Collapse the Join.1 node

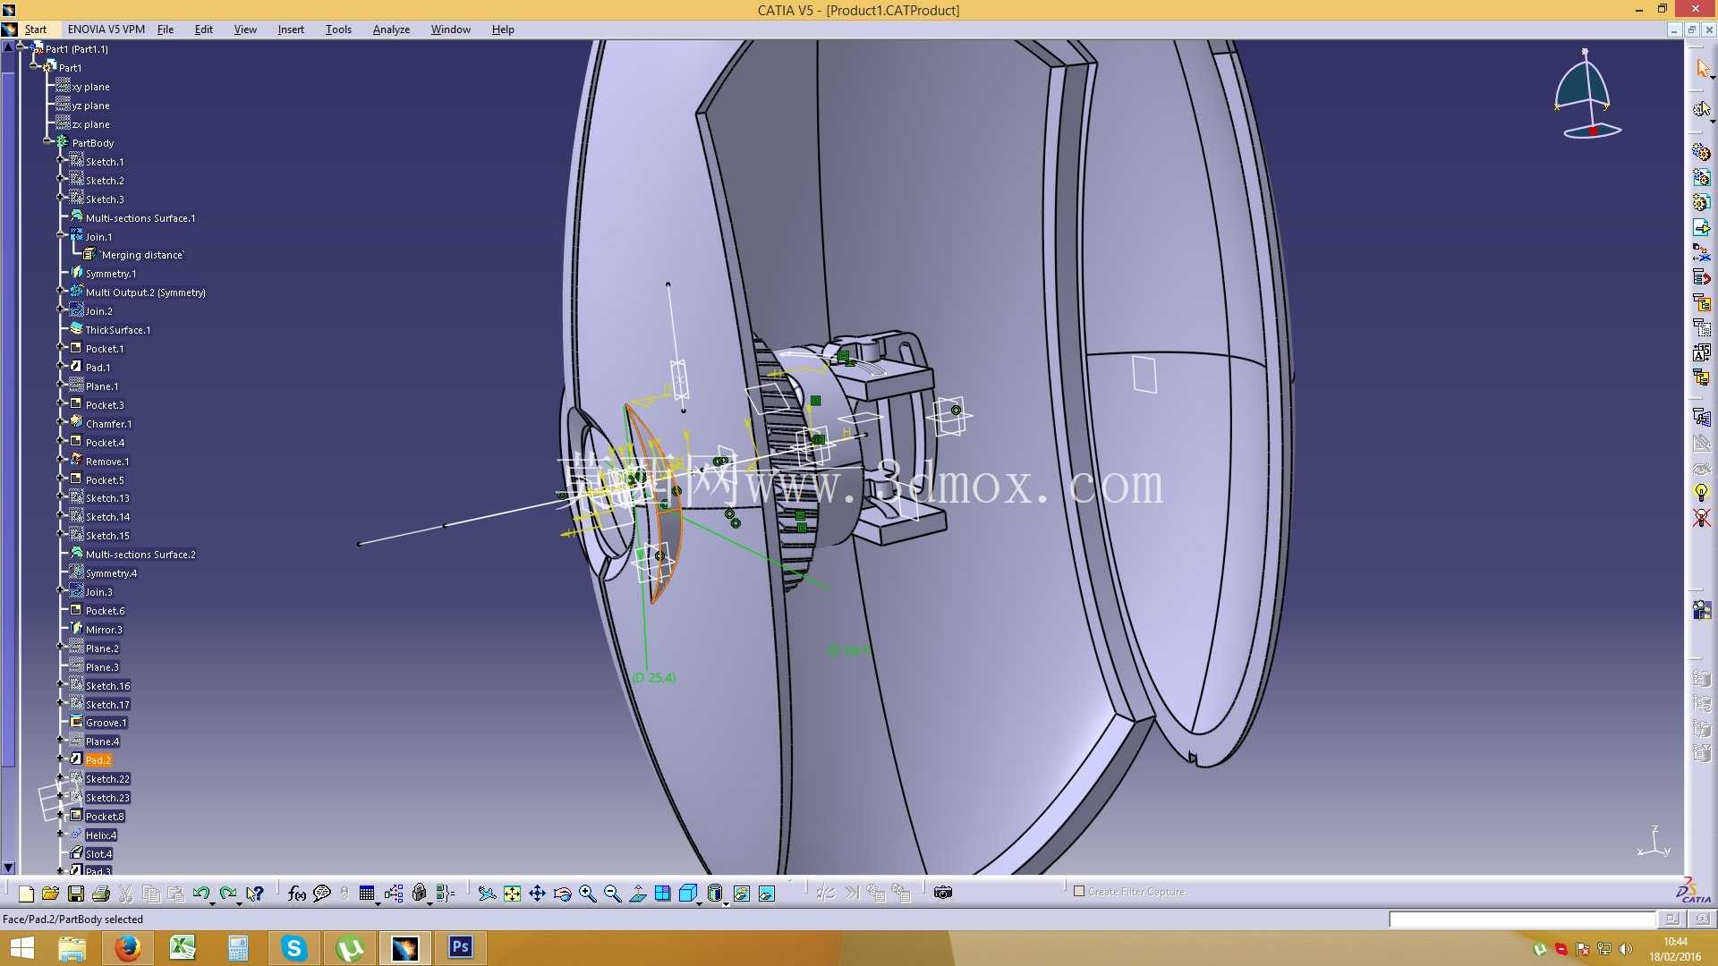coord(60,235)
